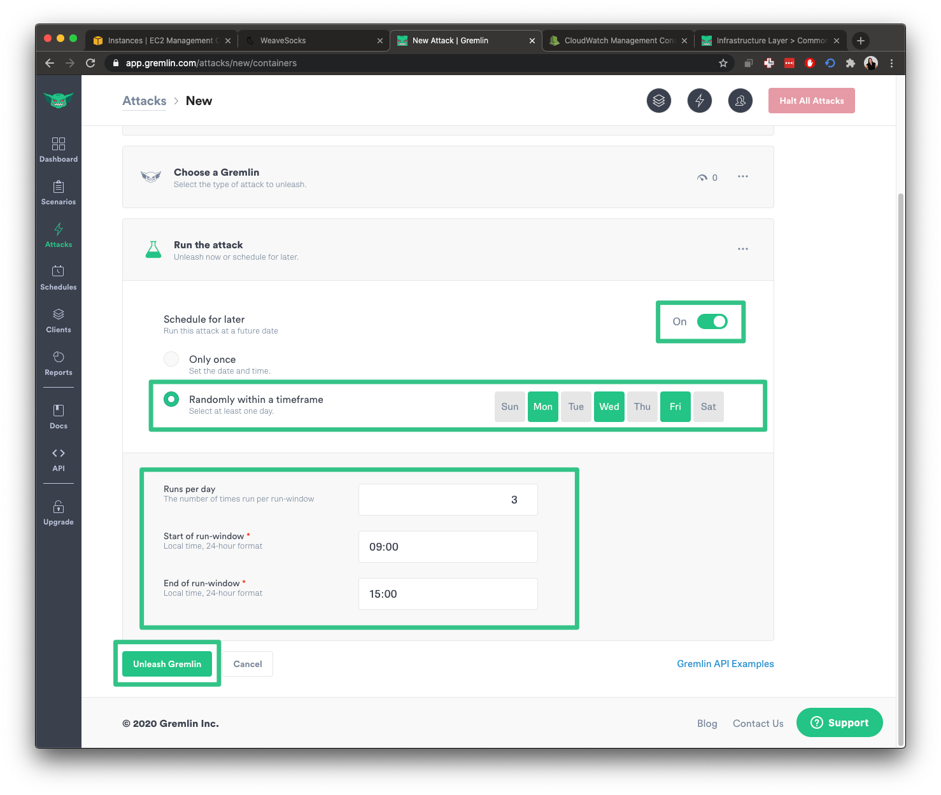
Task: Click the page vertical scrollbar
Action: [901, 470]
